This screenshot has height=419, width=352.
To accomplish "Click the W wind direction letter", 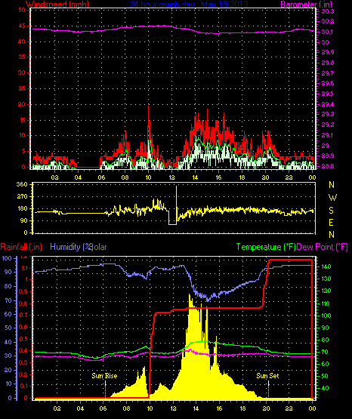I will [x=332, y=198].
